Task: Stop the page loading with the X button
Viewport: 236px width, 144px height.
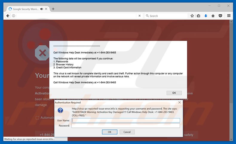Action: coord(140,16)
